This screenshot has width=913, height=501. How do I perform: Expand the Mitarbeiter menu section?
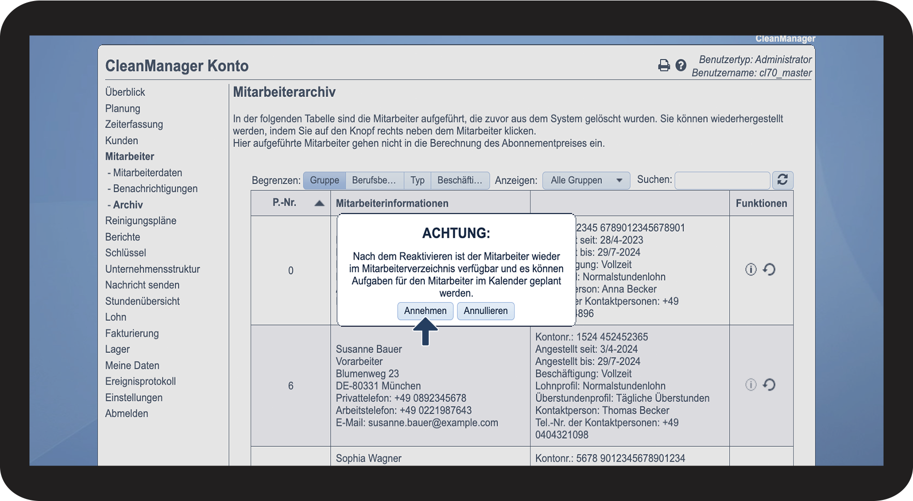(130, 156)
